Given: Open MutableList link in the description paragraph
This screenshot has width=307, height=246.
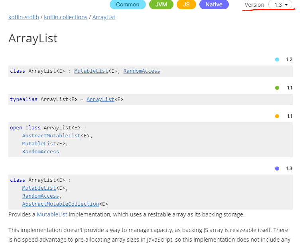Looking at the screenshot, I should pyautogui.click(x=52, y=215).
